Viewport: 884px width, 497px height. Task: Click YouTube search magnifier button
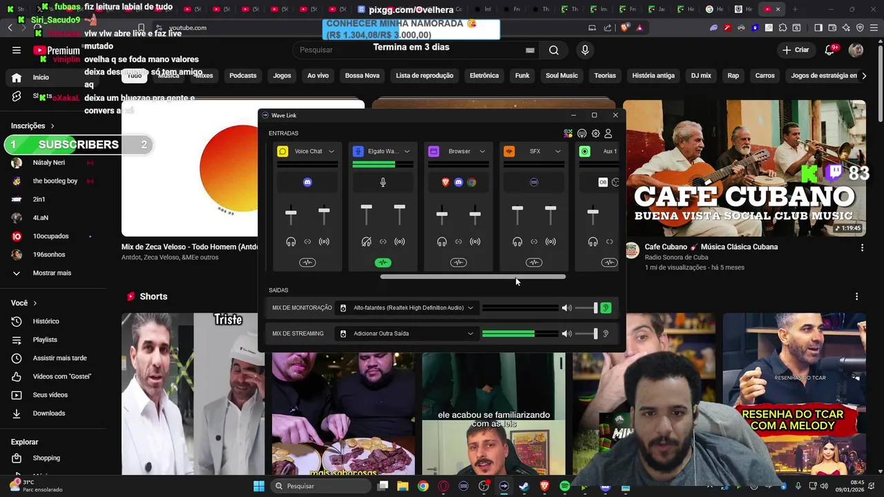554,50
